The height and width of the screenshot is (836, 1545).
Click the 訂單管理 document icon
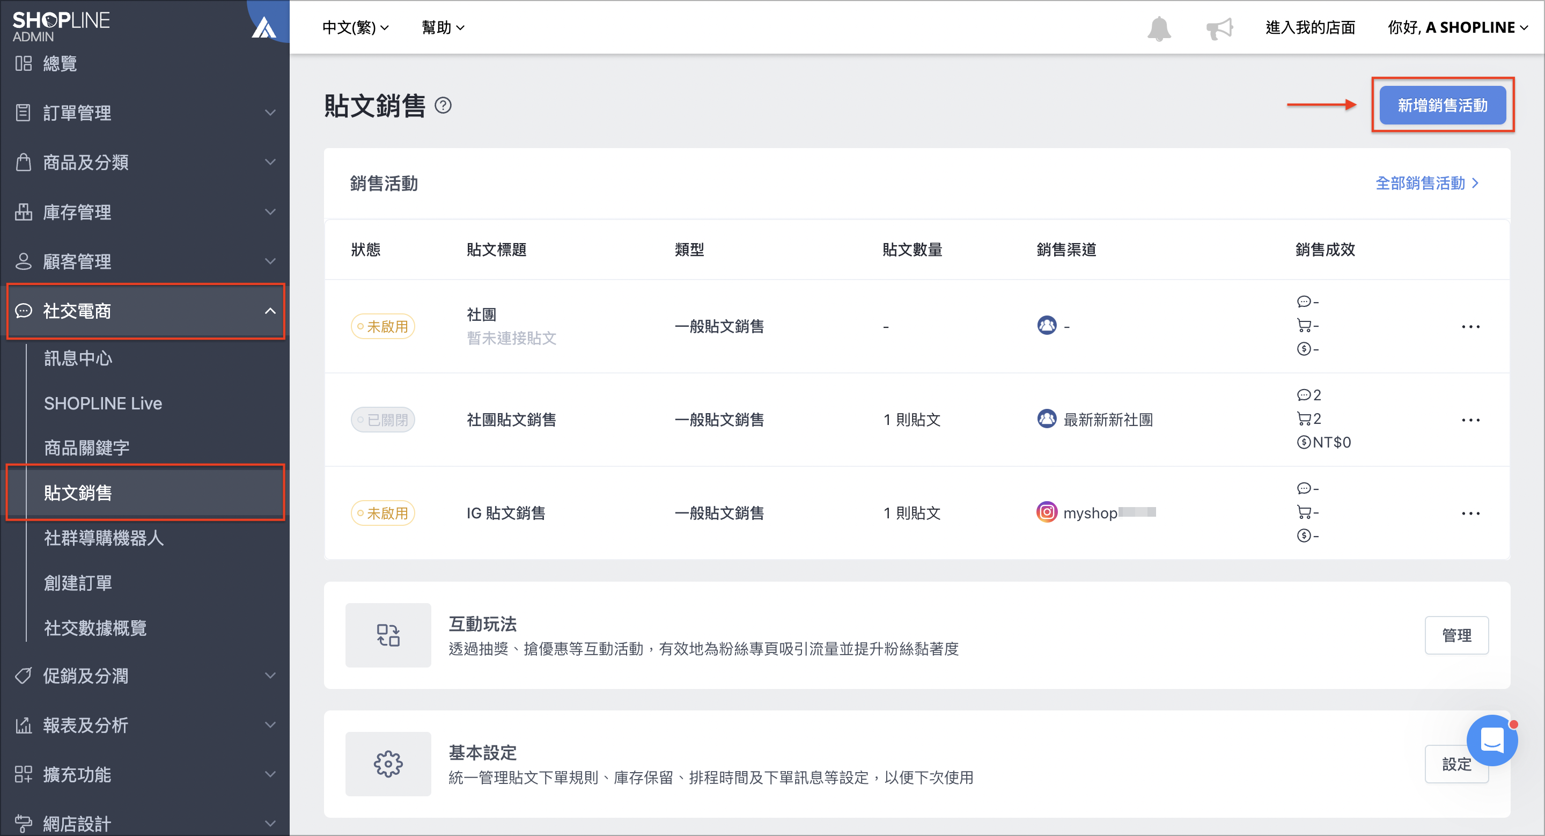(x=24, y=112)
